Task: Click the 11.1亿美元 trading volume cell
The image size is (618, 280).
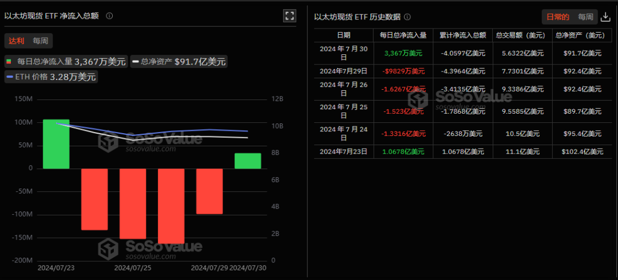Action: (x=522, y=151)
